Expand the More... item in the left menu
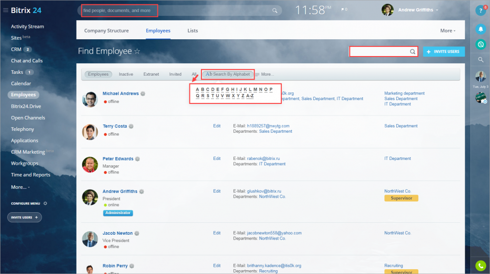 point(20,187)
